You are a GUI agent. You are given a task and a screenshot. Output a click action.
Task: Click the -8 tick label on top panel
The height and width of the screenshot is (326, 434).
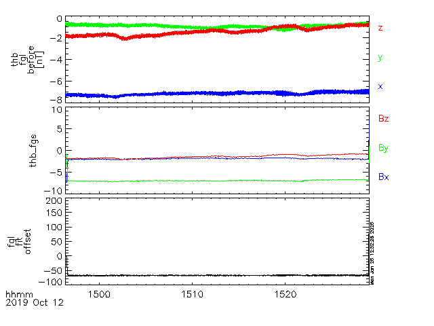(56, 98)
